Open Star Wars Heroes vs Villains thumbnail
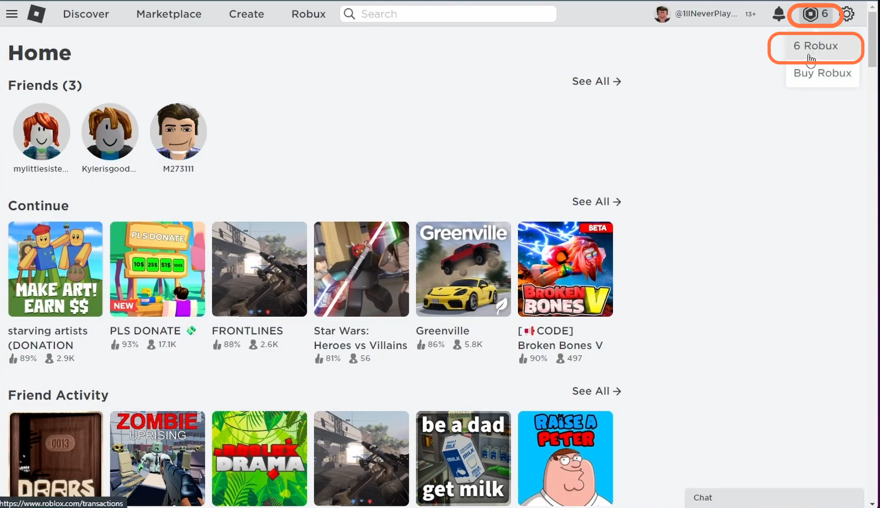The width and height of the screenshot is (880, 508). pos(361,269)
